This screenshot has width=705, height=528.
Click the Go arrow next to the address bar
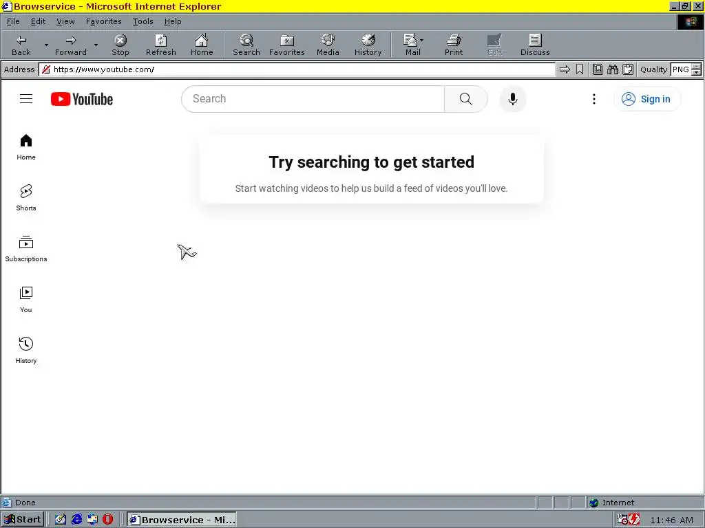pos(565,69)
